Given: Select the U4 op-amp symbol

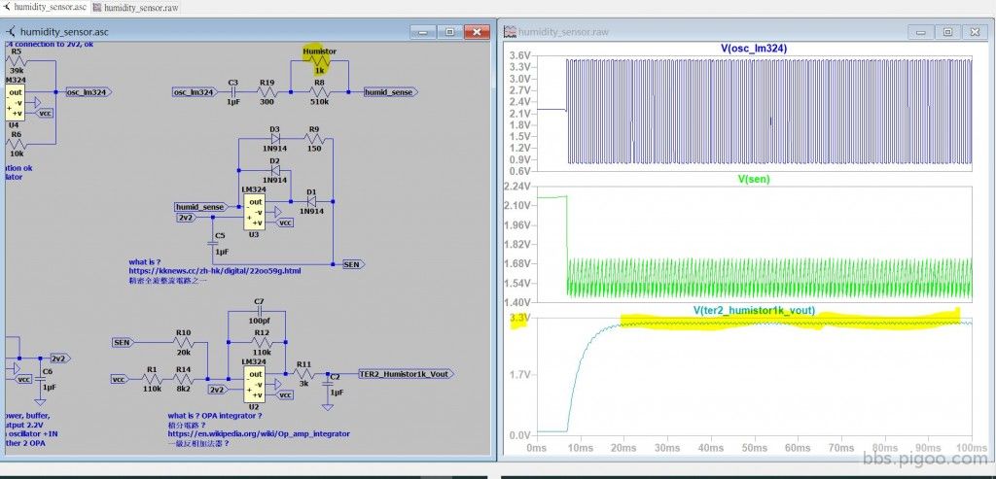Looking at the screenshot, I should click(16, 103).
